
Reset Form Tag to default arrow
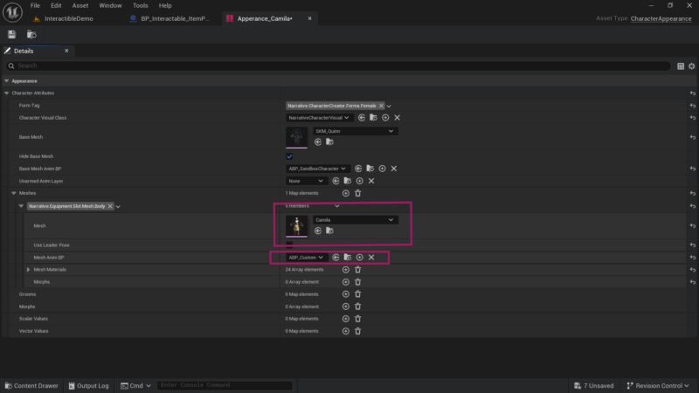coord(692,106)
